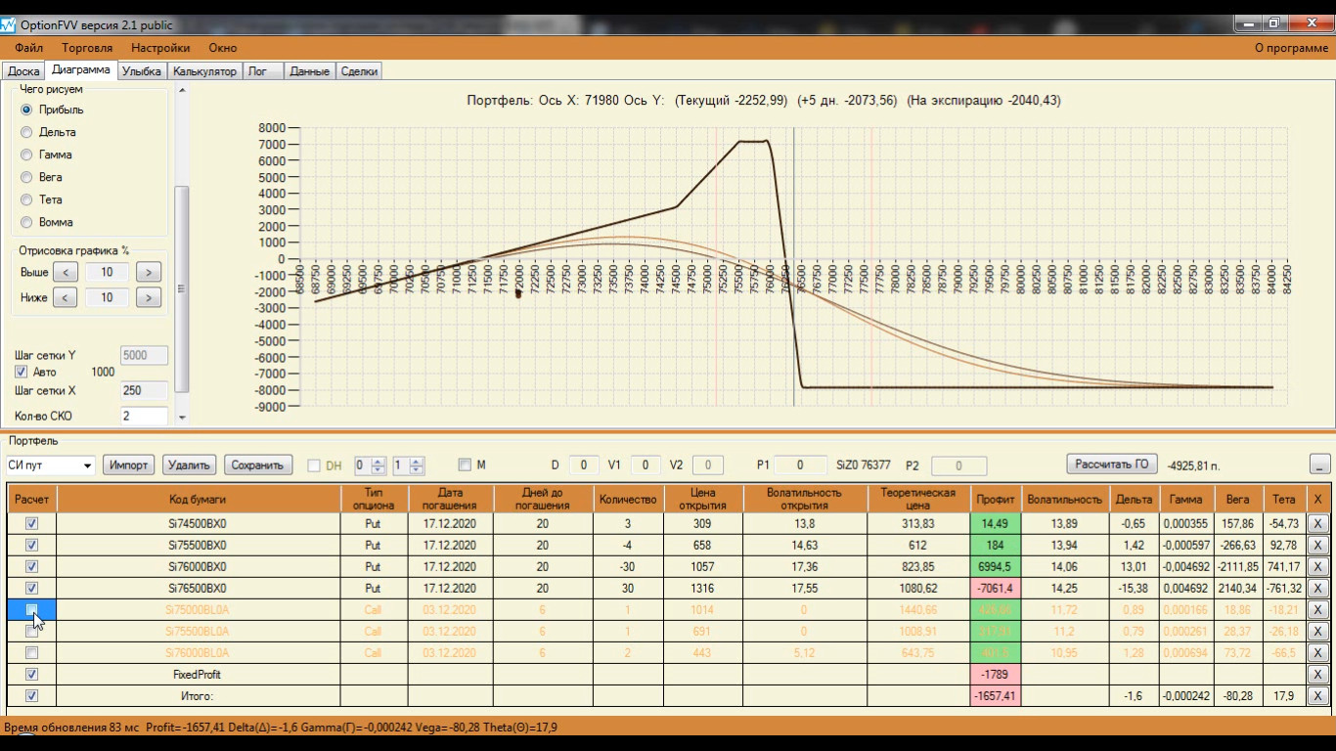This screenshot has height=751, width=1336.
Task: Click the D value input field
Action: pos(584,465)
